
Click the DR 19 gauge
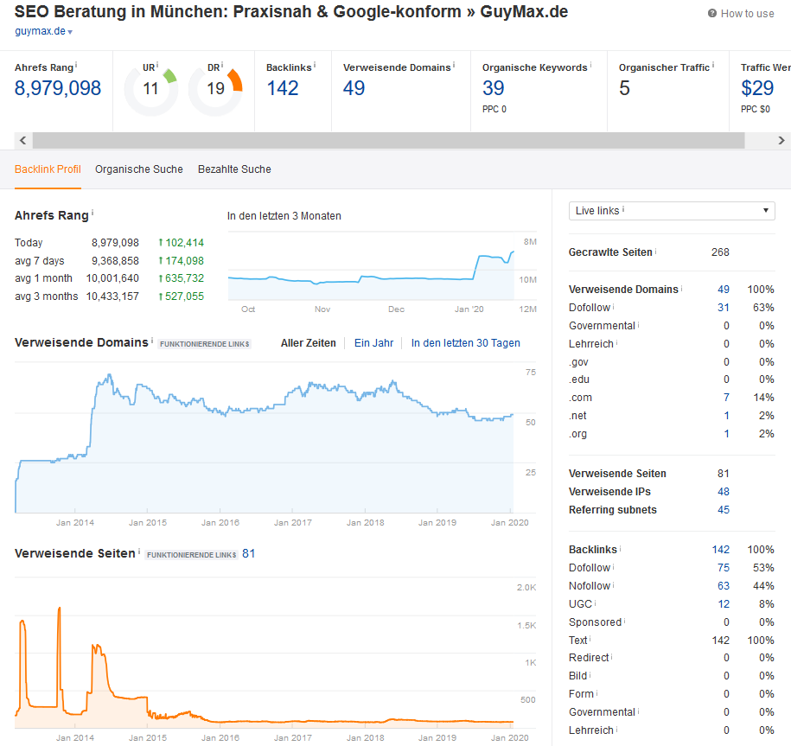pyautogui.click(x=215, y=89)
